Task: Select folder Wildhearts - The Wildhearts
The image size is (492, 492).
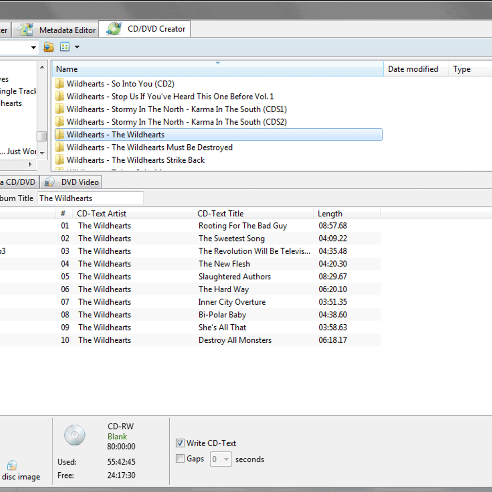Action: pyautogui.click(x=219, y=134)
